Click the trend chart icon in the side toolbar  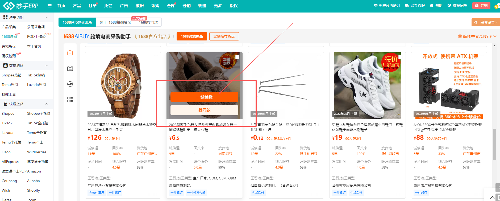point(70,84)
